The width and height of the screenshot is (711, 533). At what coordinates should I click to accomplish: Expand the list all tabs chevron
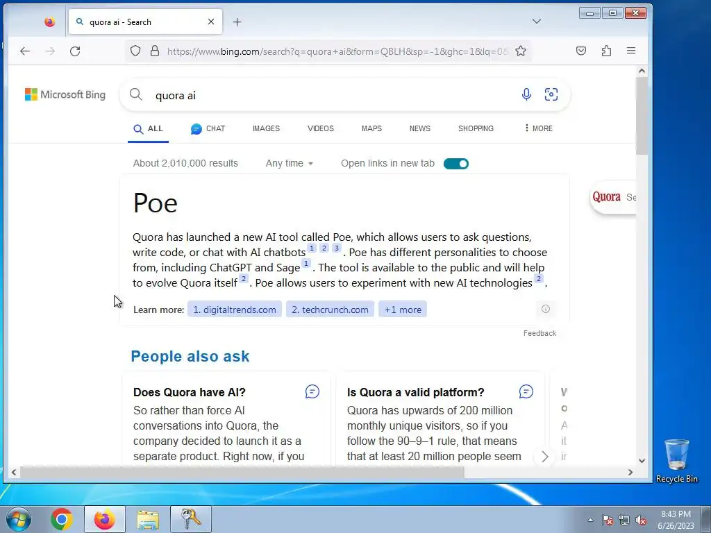537,22
